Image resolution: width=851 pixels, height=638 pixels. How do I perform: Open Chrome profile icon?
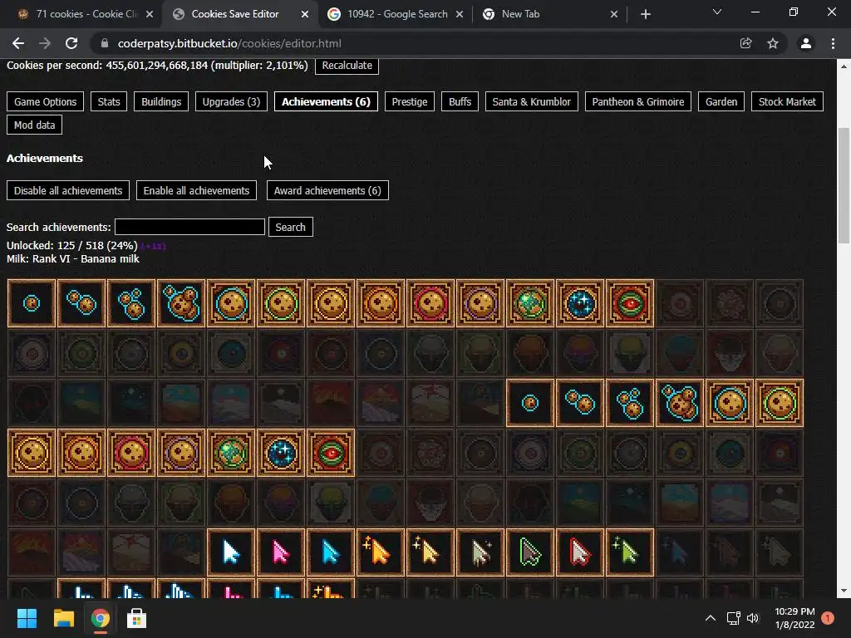(x=806, y=43)
